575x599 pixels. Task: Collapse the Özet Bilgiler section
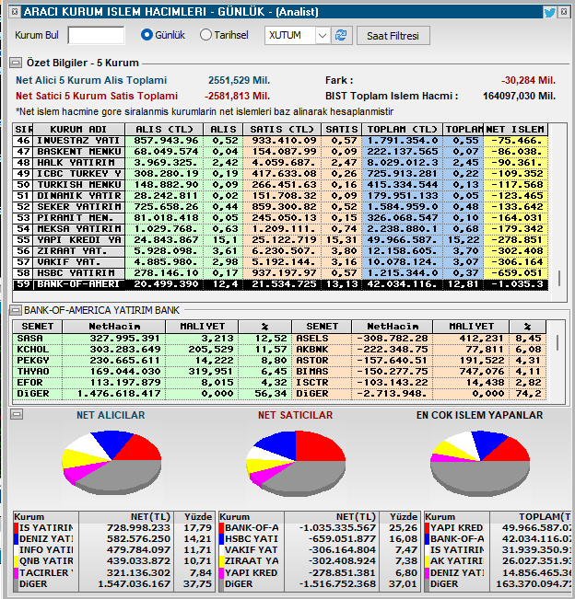[x=16, y=63]
